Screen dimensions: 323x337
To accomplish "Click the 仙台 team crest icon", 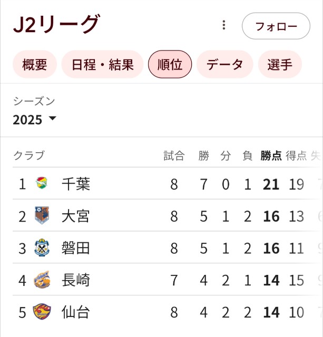I will 42,311.
